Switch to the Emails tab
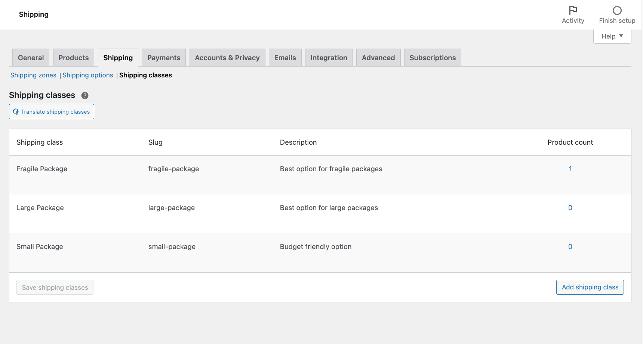643x344 pixels. [x=285, y=58]
